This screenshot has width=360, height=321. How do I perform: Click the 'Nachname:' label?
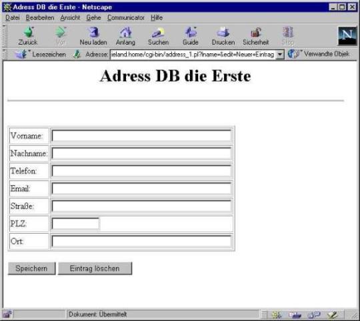tap(29, 153)
